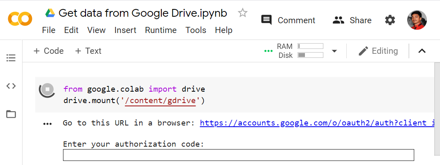The width and height of the screenshot is (440, 165).
Task: Click the Colab CO logo
Action: coord(20,19)
